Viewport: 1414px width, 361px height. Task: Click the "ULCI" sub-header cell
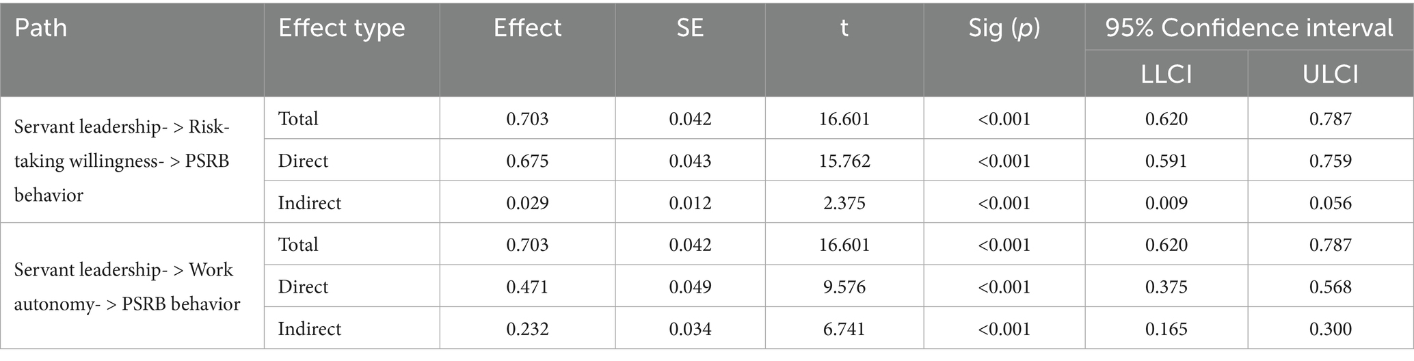pyautogui.click(x=1331, y=74)
